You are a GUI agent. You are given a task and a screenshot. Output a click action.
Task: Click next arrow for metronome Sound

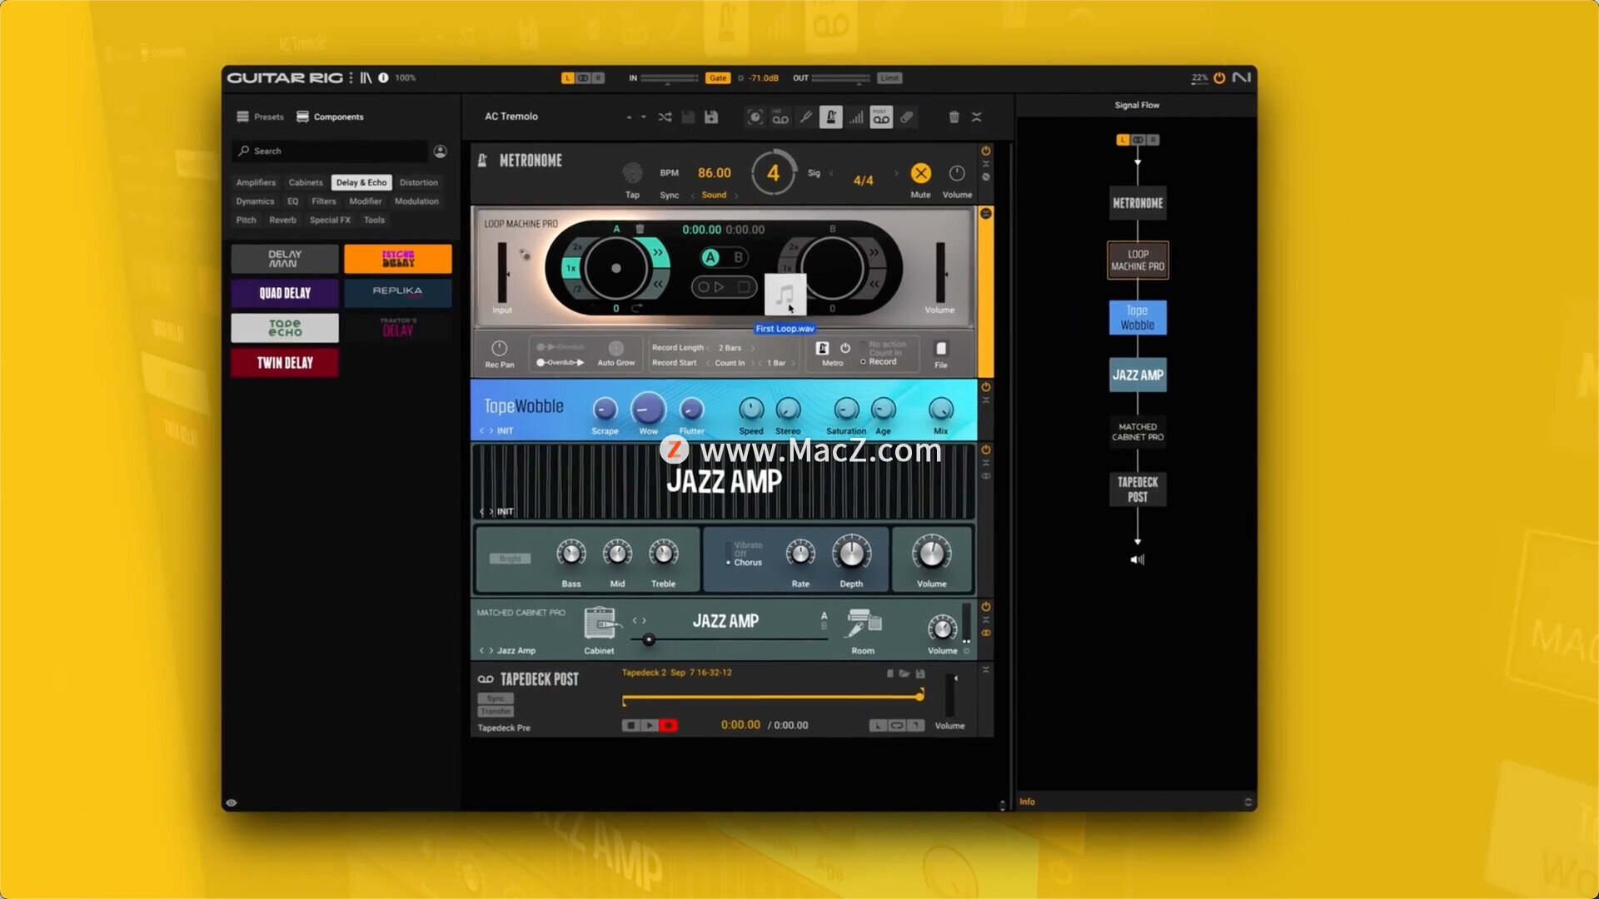[x=736, y=196]
